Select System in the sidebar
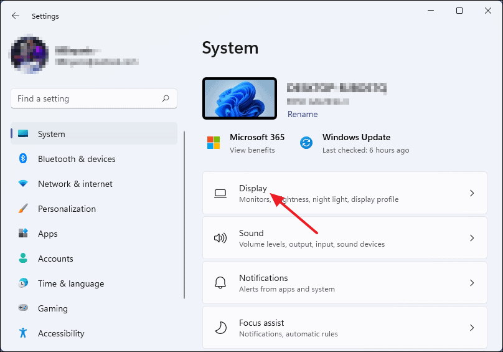 pyautogui.click(x=94, y=133)
